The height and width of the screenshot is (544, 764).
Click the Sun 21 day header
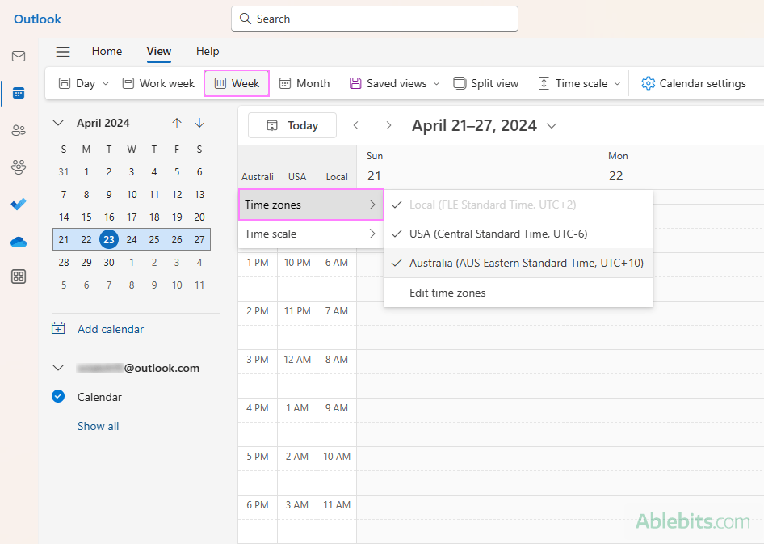[x=477, y=167]
